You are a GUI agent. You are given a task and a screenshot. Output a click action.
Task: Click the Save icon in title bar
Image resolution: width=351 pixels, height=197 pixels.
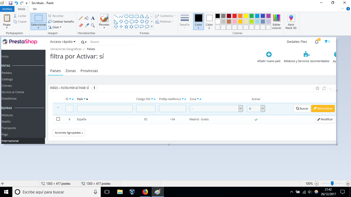pyautogui.click(x=11, y=3)
